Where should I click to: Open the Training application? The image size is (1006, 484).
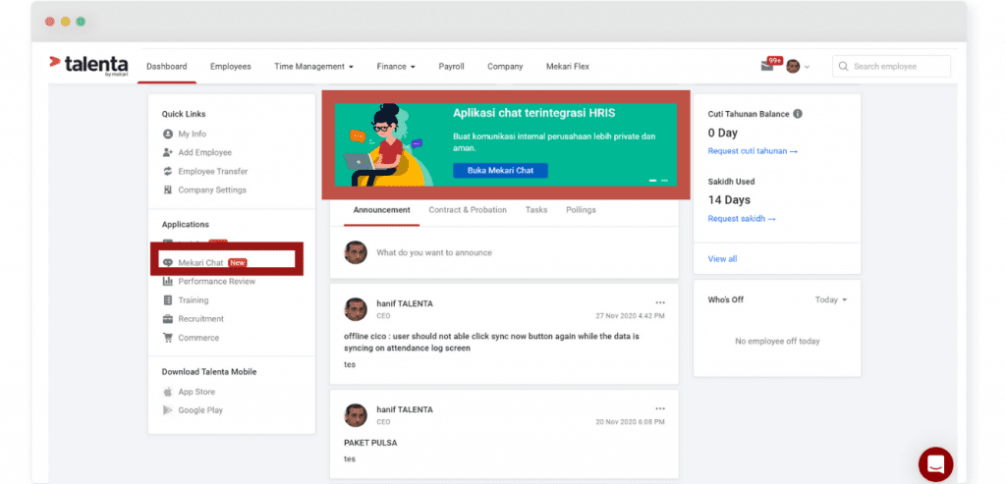coord(194,300)
